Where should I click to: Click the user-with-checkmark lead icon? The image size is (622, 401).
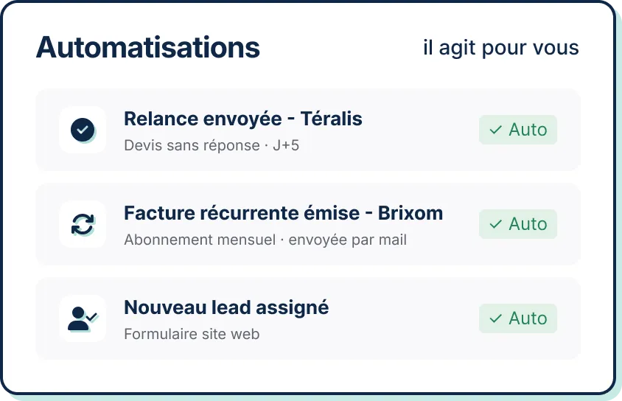pos(83,318)
